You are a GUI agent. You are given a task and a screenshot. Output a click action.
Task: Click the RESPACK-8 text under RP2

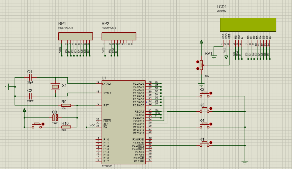coord(109,28)
